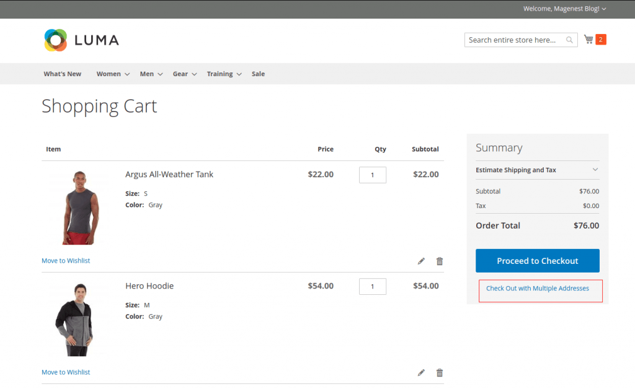Click Proceed to Checkout button
Viewport: 635px width, 389px height.
coord(537,261)
